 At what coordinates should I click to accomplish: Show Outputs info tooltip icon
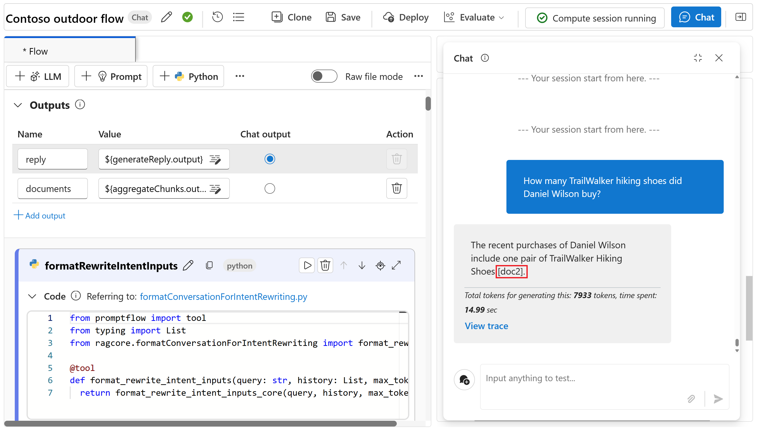(80, 104)
